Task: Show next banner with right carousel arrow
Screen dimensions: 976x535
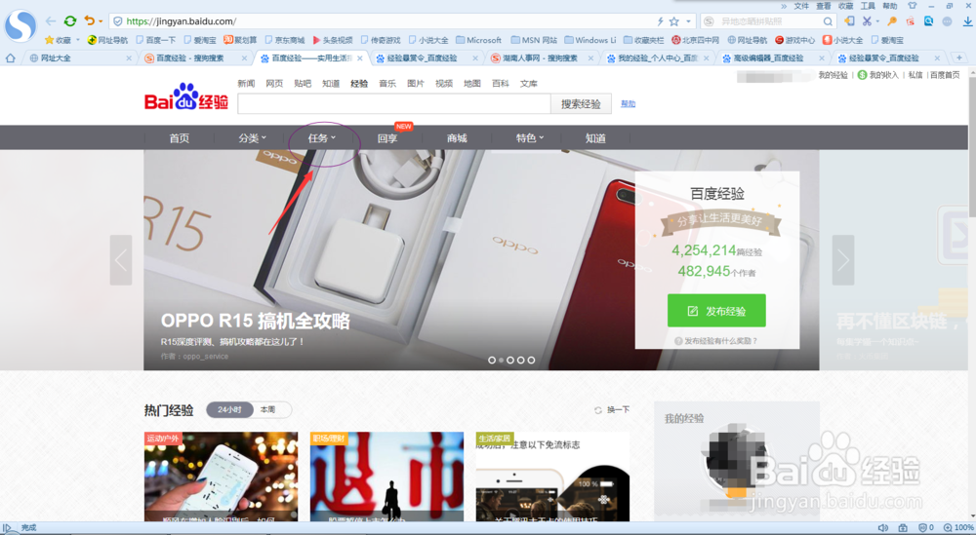Action: tap(843, 260)
